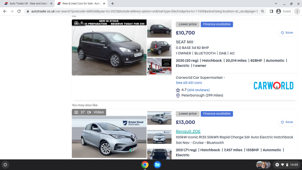
Task: Select New & Used Cars for Sale tab
Action: (x=81, y=3)
